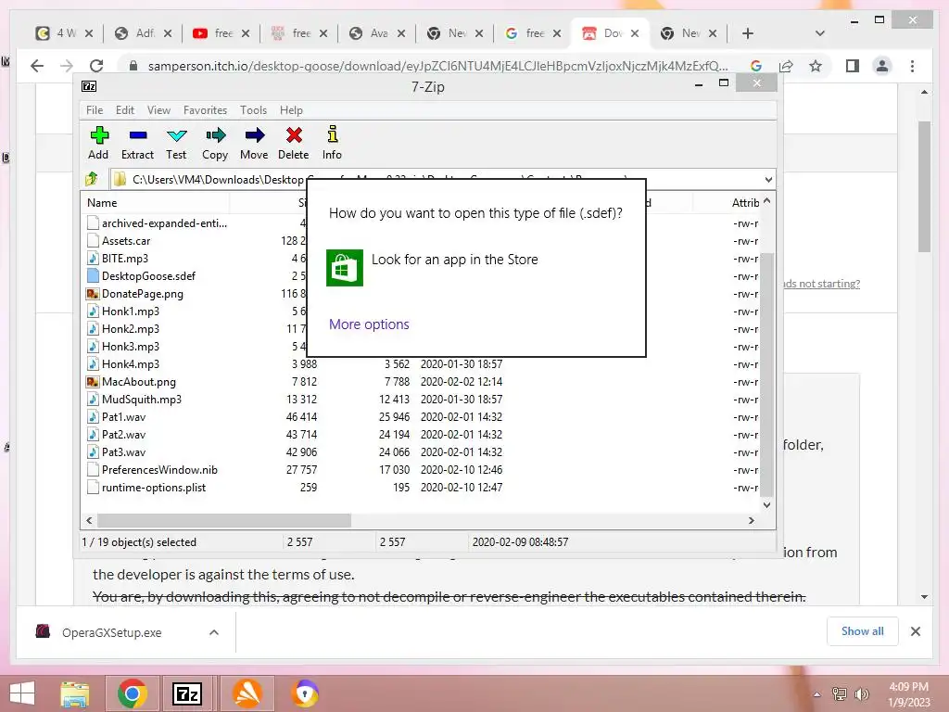Select the Pat2.wav file

pyautogui.click(x=123, y=435)
